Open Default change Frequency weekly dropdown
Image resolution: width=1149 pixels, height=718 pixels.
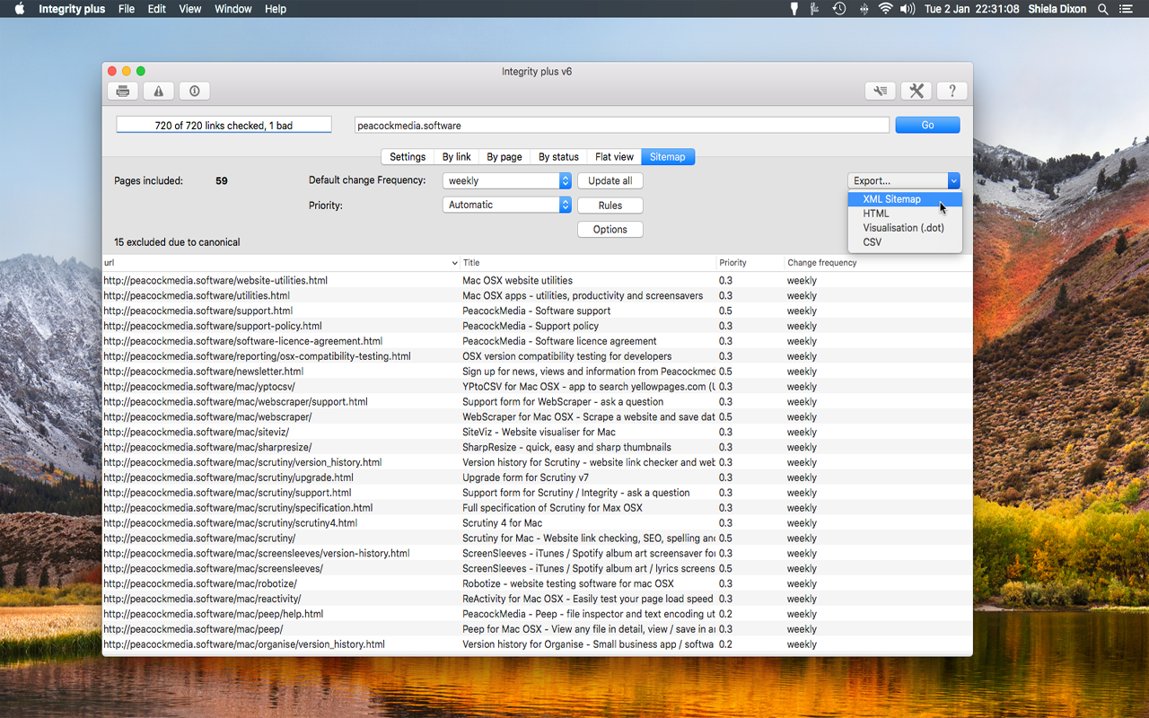(x=507, y=180)
